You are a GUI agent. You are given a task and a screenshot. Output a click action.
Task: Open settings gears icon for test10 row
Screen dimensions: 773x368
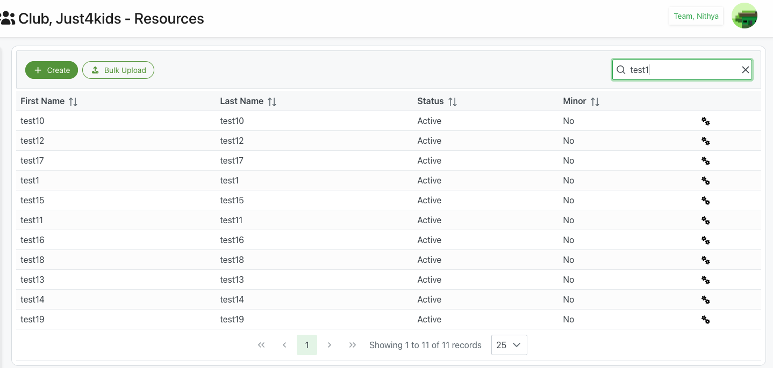[x=706, y=121]
